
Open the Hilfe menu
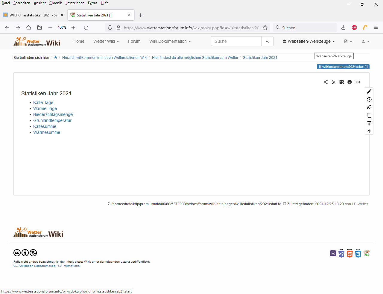click(105, 3)
